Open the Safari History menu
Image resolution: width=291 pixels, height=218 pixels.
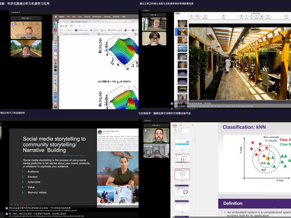pos(87,17)
